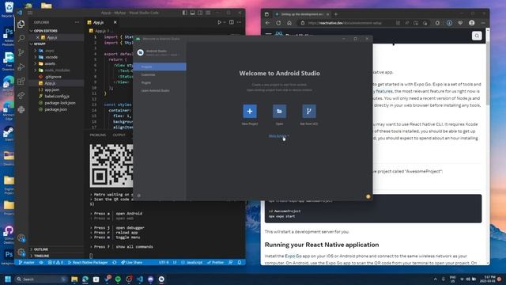Open hamburger menu on React Native docs page
This screenshot has height=285, width=506.
268,34
